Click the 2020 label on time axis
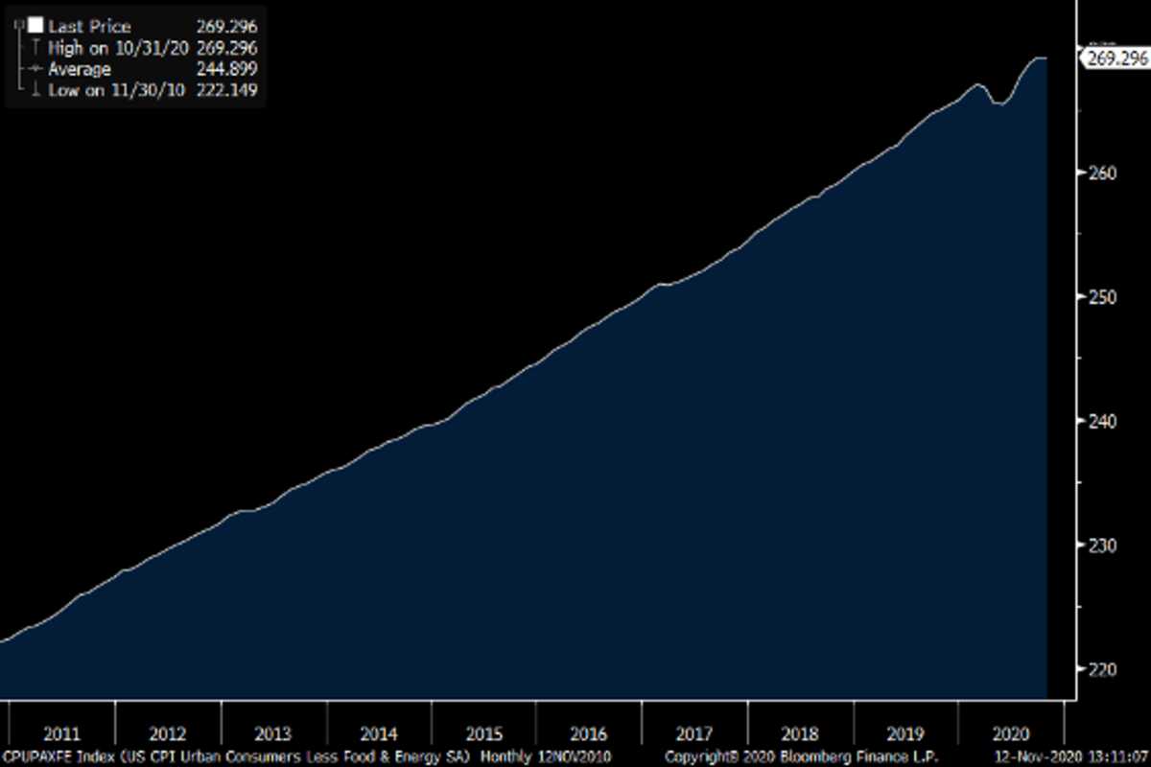Screen dimensions: 1151x767 (x=1010, y=734)
